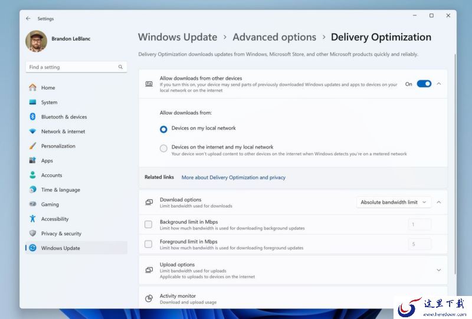The width and height of the screenshot is (472, 319).
Task: Click the Download options icon
Action: [149, 202]
